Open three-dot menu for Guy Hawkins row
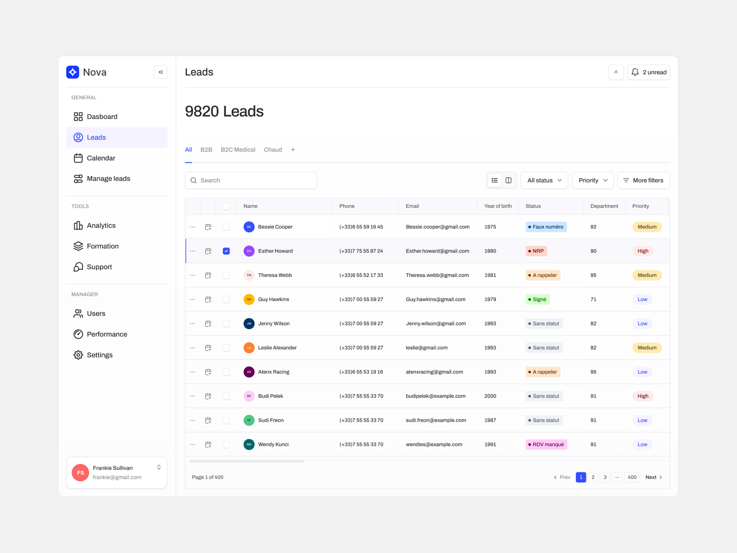The width and height of the screenshot is (737, 553). (193, 300)
